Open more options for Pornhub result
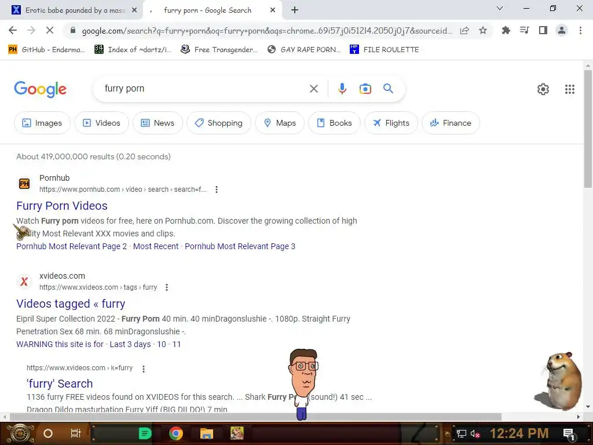This screenshot has width=593, height=445. [217, 189]
